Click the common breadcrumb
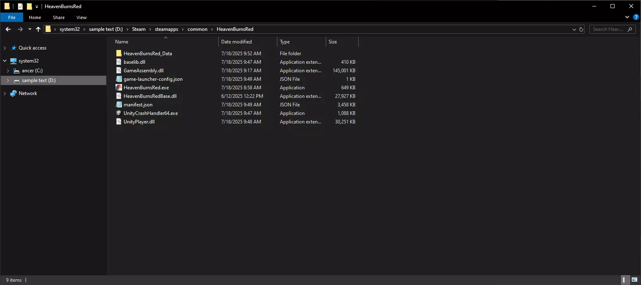 197,29
